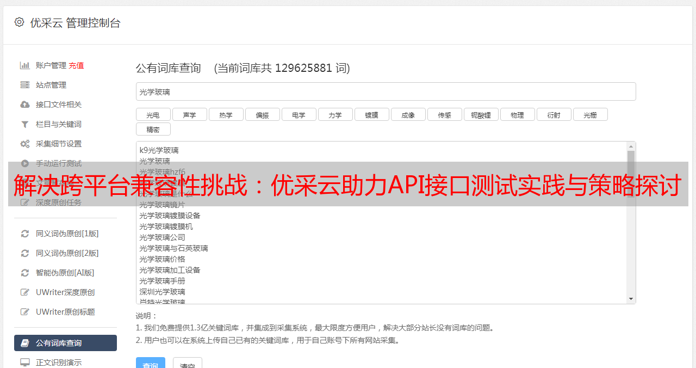The image size is (696, 368).
Task: Click the results list scrollbar thumb
Action: (x=631, y=173)
